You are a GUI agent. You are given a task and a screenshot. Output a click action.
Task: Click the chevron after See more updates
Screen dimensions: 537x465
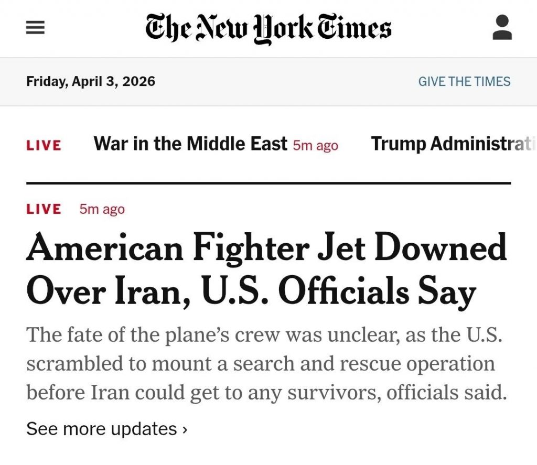185,429
